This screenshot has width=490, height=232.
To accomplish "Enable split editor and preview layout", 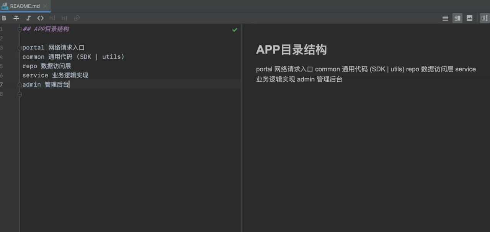I will point(457,18).
